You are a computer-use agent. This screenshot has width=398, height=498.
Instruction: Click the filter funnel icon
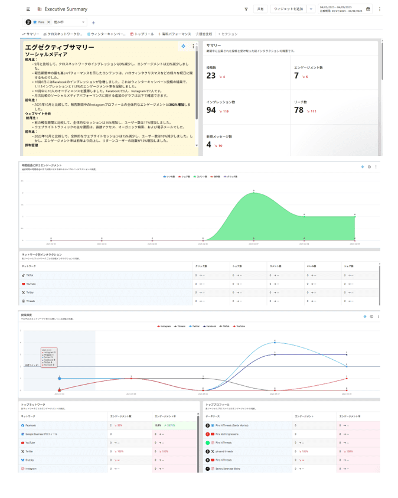pyautogui.click(x=246, y=9)
